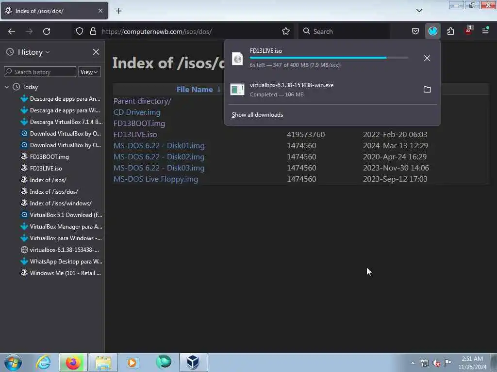The width and height of the screenshot is (497, 372).
Task: Click the green round taskbar app icon
Action: (x=164, y=362)
